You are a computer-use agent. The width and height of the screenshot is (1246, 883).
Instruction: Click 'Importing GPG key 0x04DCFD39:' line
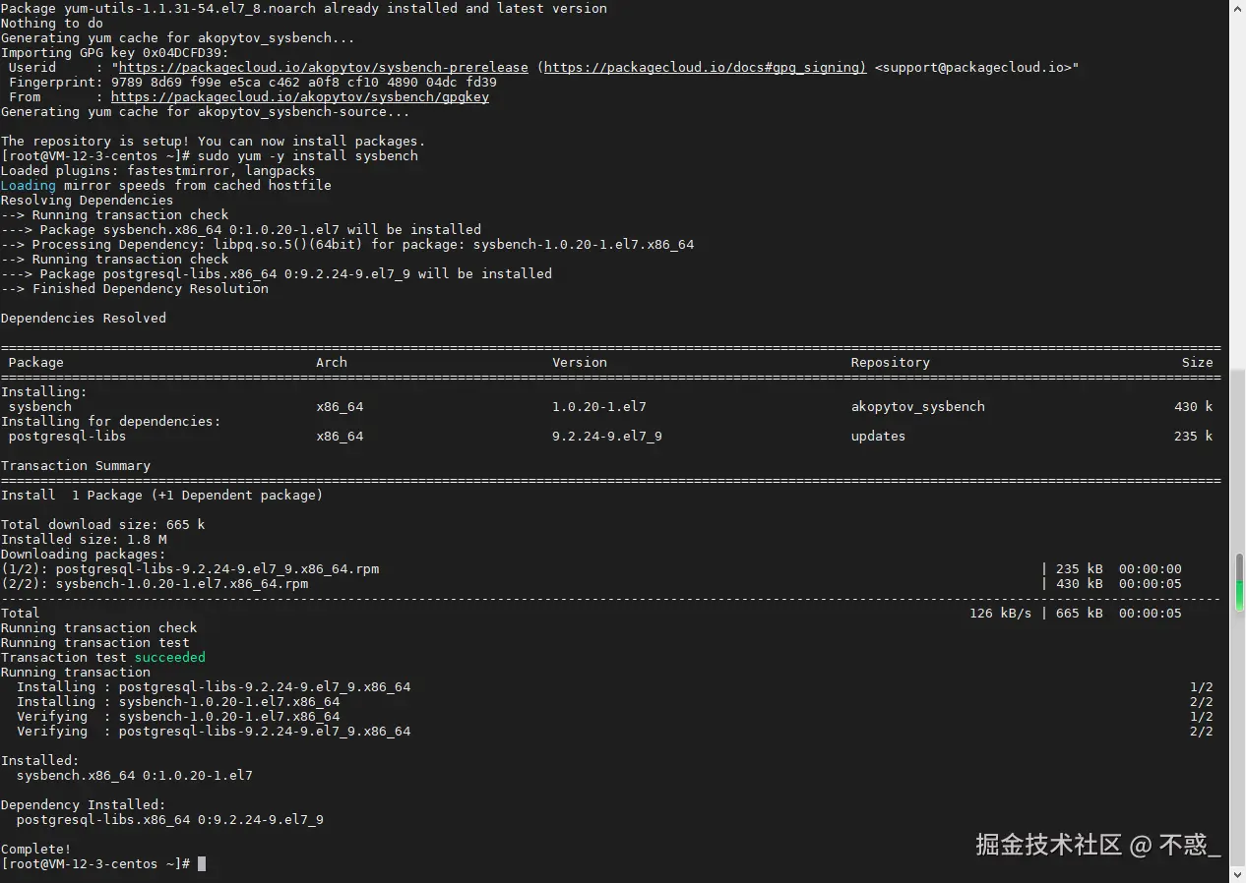coord(115,53)
